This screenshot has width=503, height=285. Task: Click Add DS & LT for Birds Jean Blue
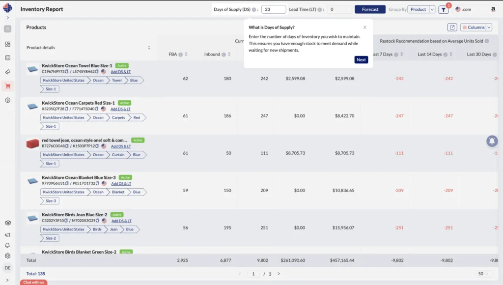121,221
